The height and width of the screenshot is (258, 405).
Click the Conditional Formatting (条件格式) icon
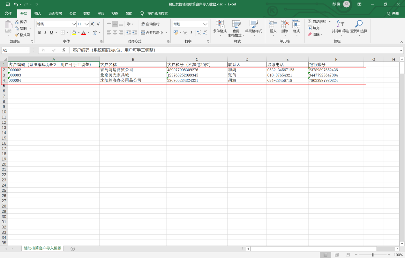pos(220,24)
